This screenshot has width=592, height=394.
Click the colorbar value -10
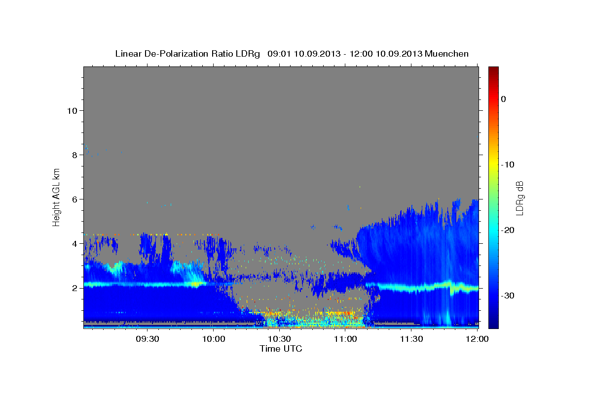(508, 164)
